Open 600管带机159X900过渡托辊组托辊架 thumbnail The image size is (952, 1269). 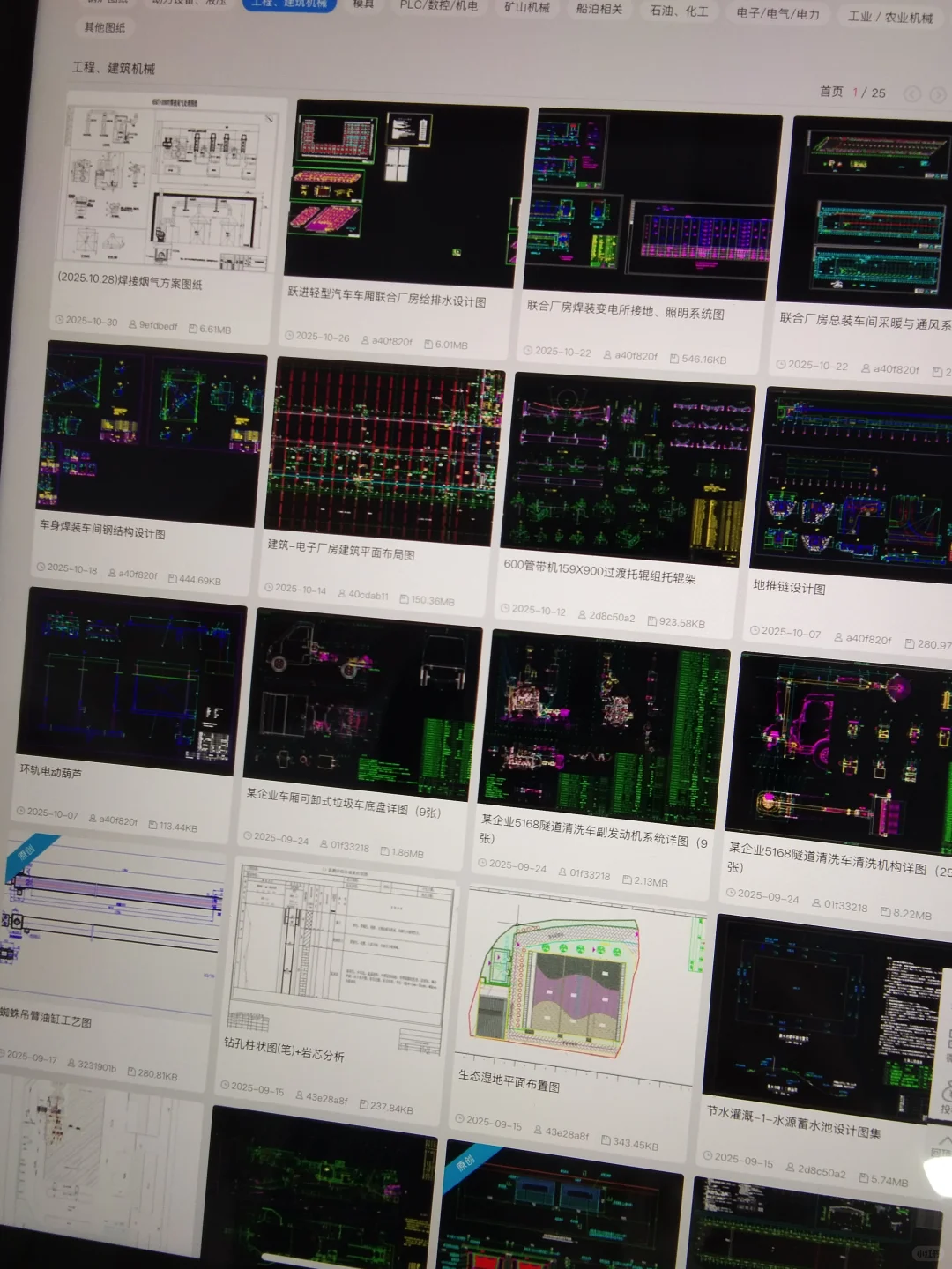point(628,470)
